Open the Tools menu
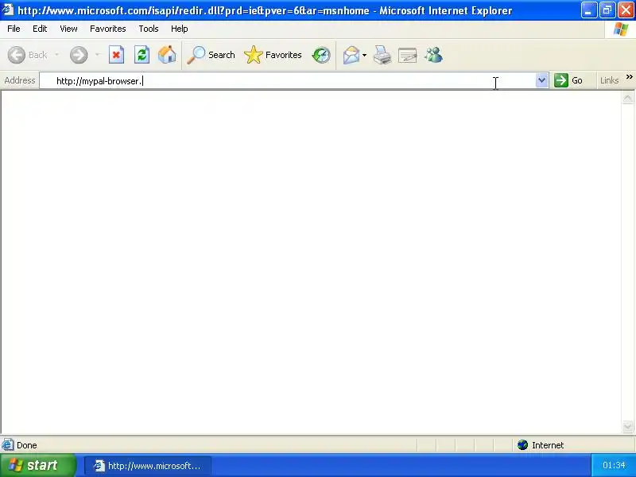 149,29
